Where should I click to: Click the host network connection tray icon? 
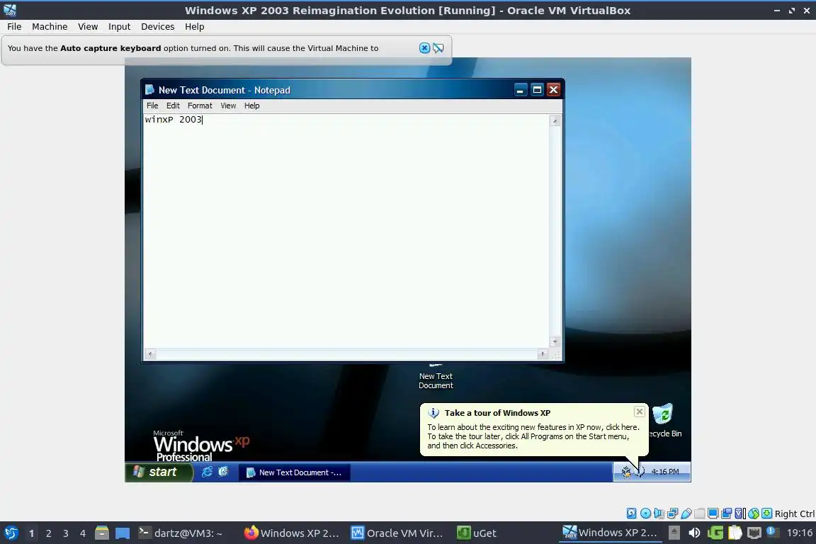click(x=754, y=533)
